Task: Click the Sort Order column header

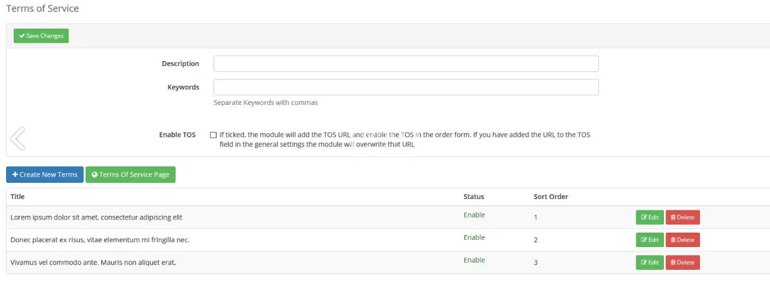Action: (551, 197)
